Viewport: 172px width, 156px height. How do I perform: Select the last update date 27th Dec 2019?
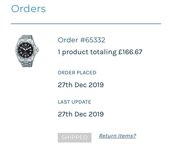(81, 114)
